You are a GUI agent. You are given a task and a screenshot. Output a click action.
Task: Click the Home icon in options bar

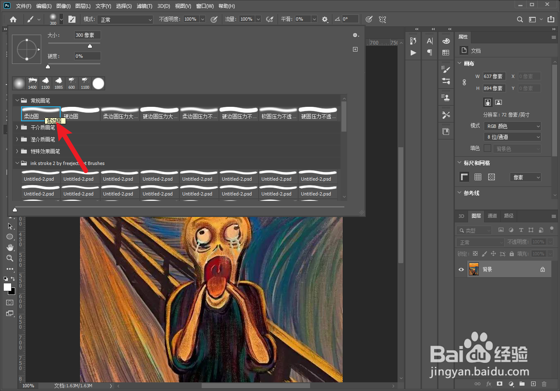tap(13, 19)
